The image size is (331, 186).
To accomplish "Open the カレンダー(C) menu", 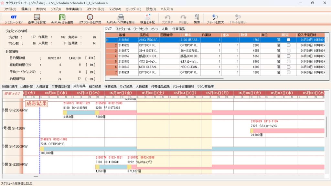I will [133, 9].
